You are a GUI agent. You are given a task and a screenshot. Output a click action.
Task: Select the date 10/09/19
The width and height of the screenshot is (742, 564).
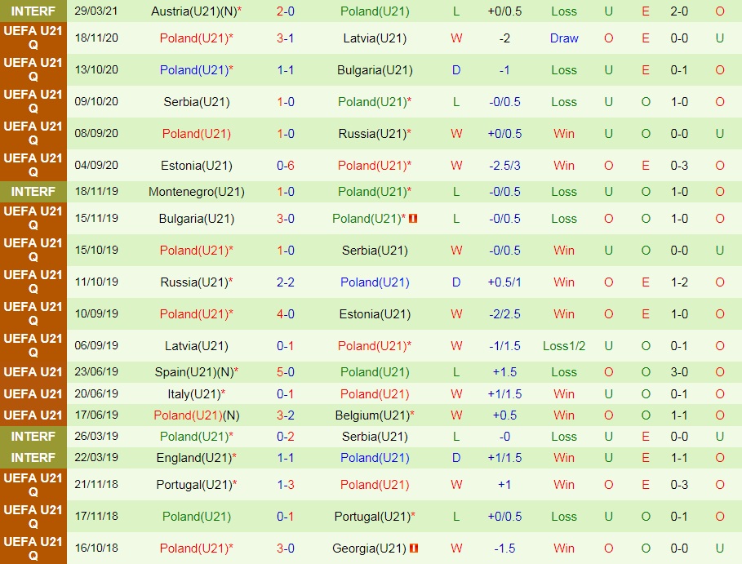(x=96, y=313)
